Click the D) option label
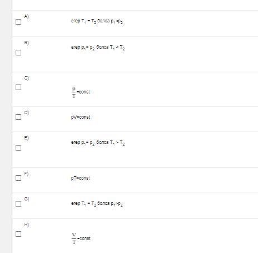This screenshot has width=258, height=253. (26, 113)
